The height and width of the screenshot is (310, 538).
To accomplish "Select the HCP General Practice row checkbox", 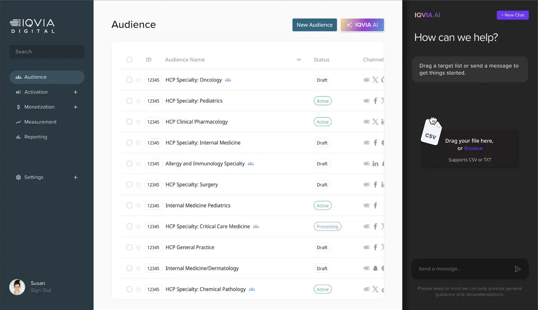I will [x=129, y=247].
